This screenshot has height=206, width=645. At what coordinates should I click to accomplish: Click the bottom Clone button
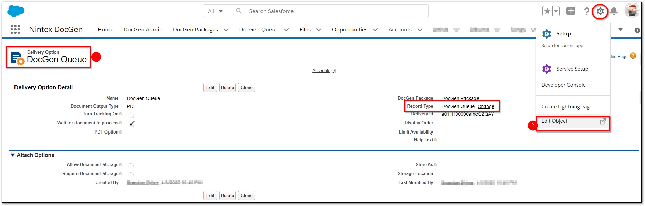point(247,196)
